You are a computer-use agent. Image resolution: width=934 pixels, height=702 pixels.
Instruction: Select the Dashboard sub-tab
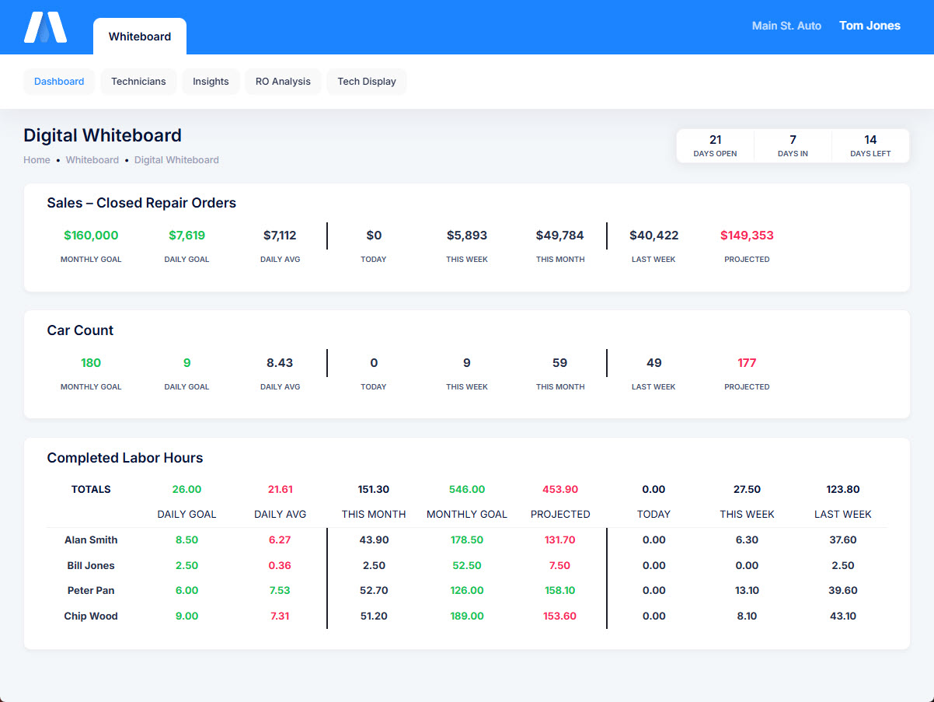pos(59,82)
